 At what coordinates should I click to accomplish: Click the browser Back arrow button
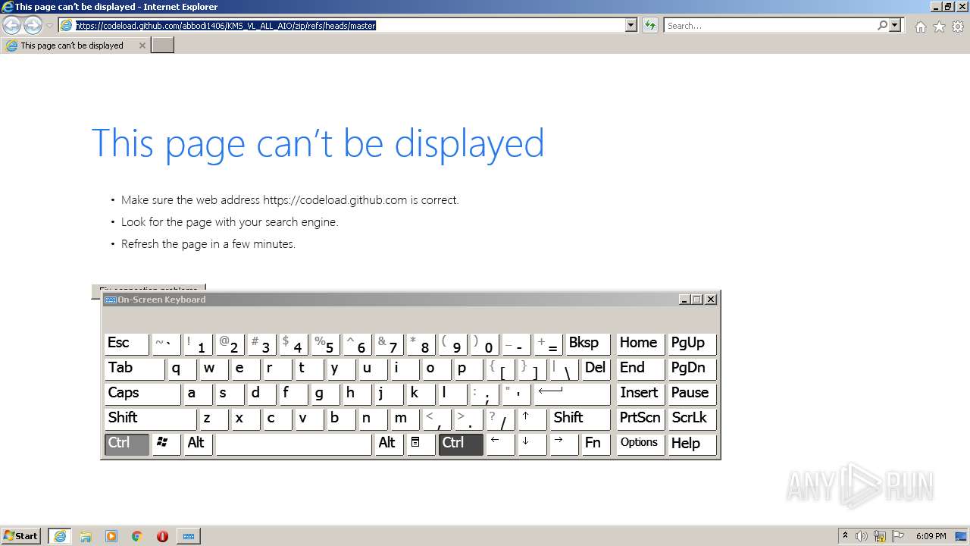[x=12, y=25]
